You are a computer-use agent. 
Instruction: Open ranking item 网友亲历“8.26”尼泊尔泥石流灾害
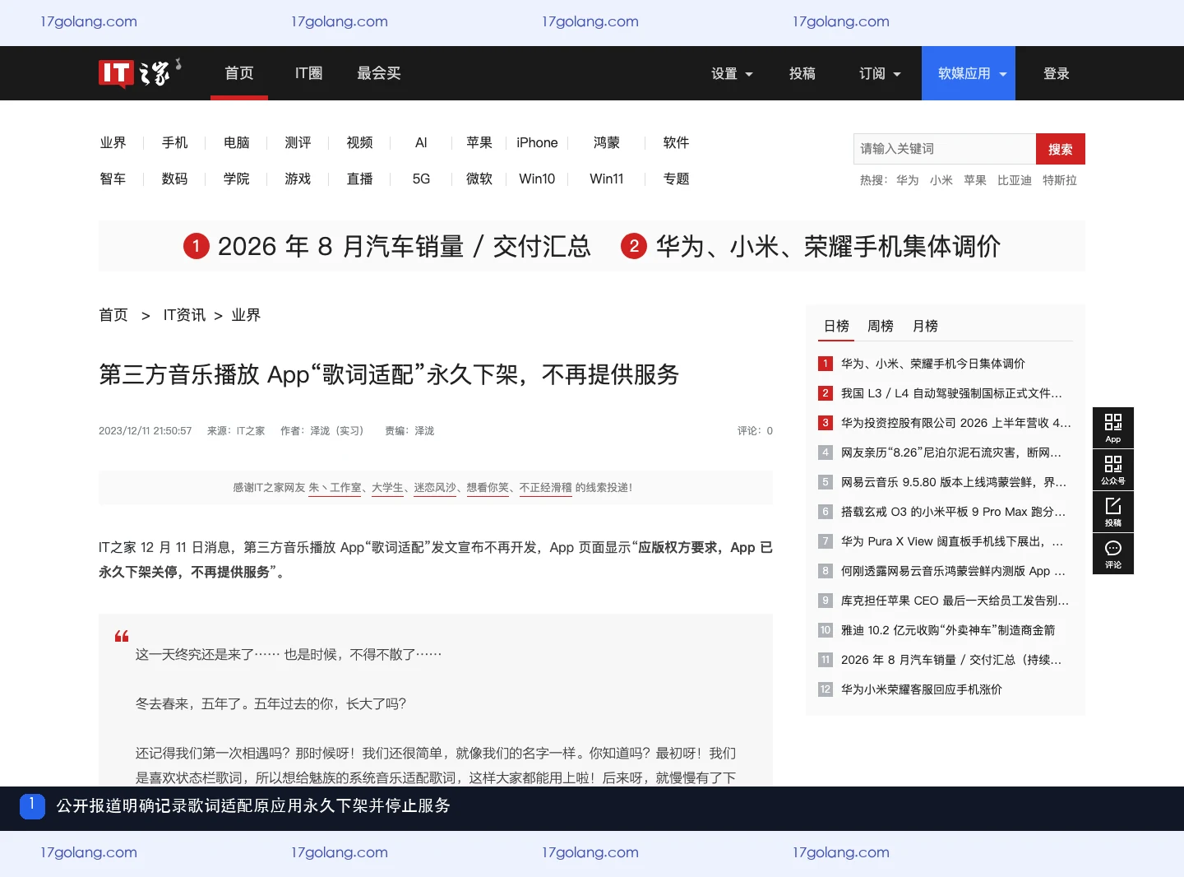(x=951, y=452)
